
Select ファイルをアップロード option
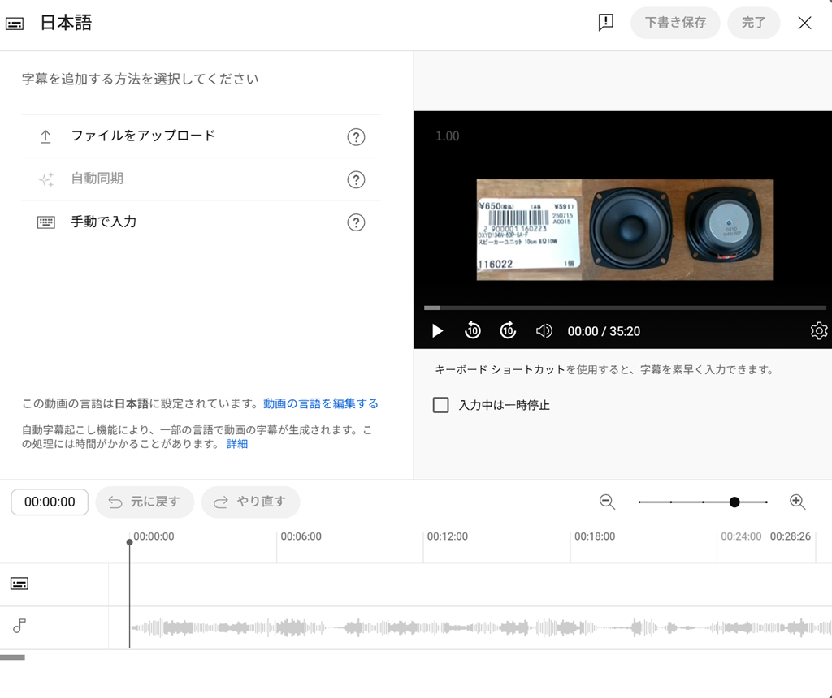coord(143,136)
